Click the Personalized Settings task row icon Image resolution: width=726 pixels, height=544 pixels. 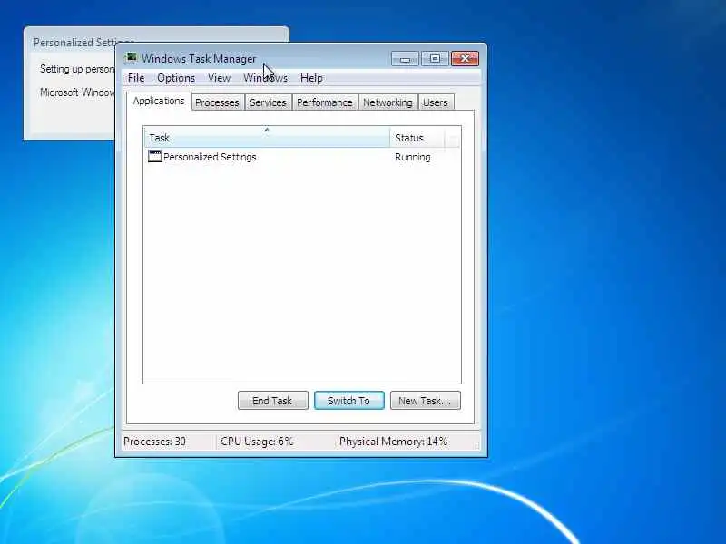click(x=154, y=156)
